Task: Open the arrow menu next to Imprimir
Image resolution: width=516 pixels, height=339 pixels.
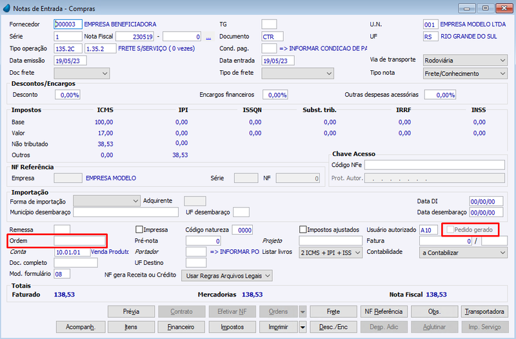Action: tap(303, 327)
